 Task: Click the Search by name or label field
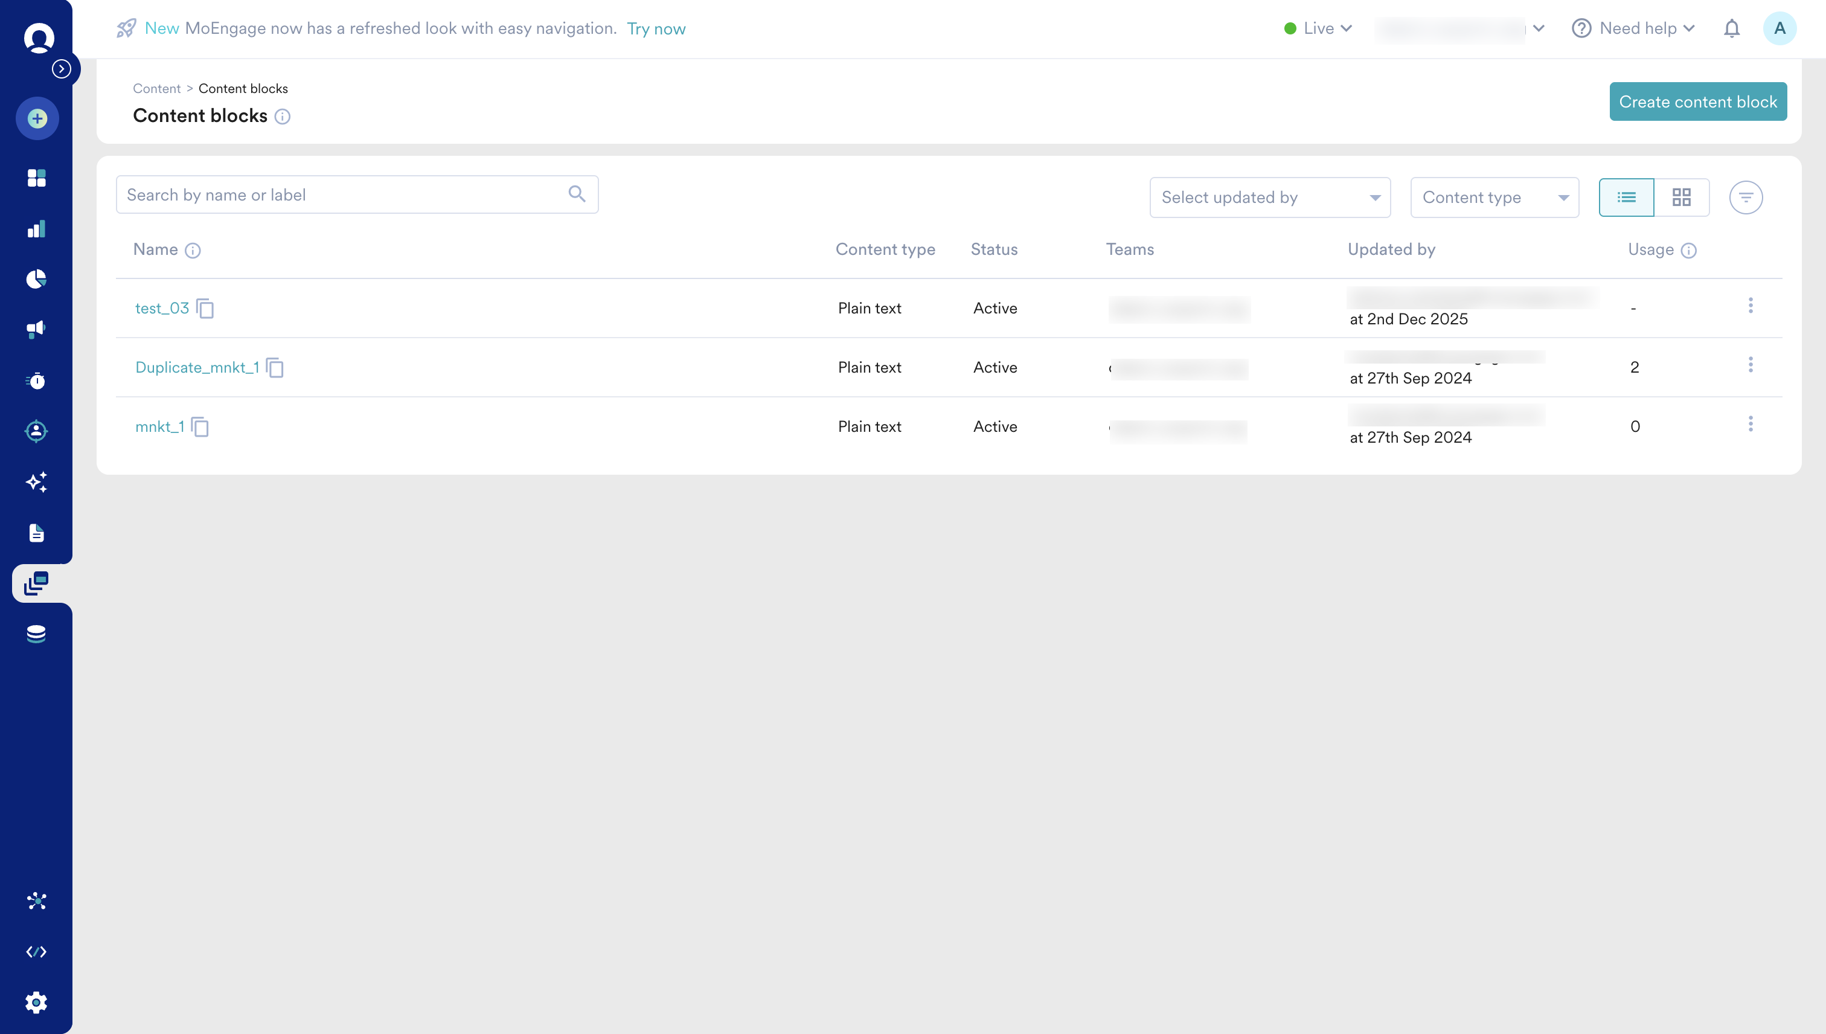(x=344, y=194)
